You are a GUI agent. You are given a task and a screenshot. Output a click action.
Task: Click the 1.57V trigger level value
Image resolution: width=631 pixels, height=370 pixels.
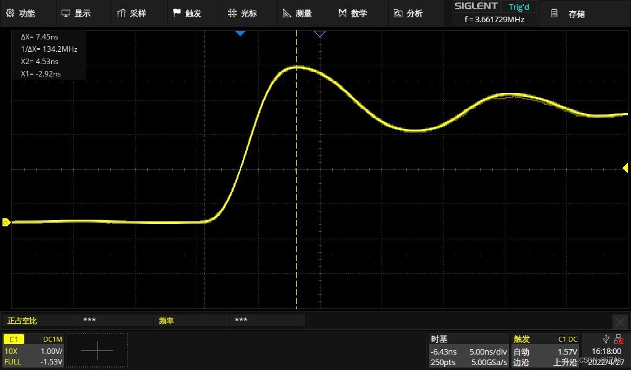click(567, 351)
